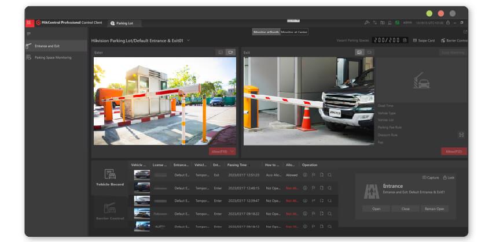Search icon on the 13:51:23 record row
The image size is (496, 242).
tap(330, 175)
